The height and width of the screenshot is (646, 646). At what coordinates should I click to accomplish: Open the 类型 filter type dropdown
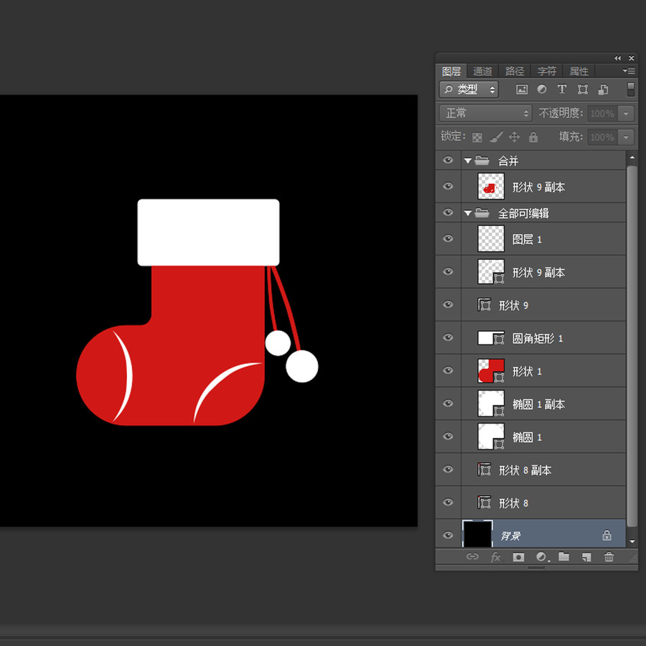click(469, 90)
